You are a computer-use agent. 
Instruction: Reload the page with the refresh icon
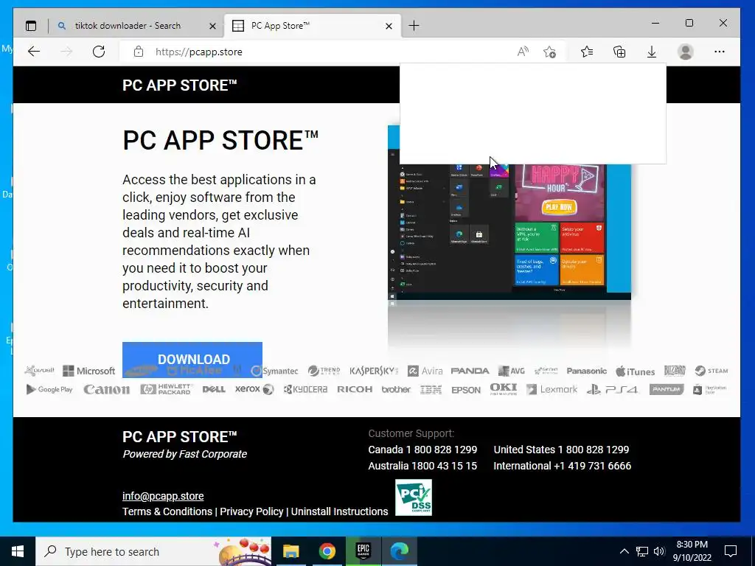(99, 52)
